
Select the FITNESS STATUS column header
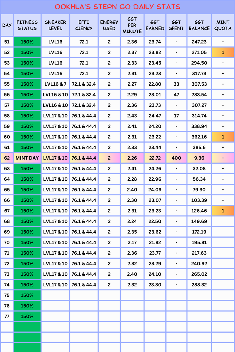[27, 25]
